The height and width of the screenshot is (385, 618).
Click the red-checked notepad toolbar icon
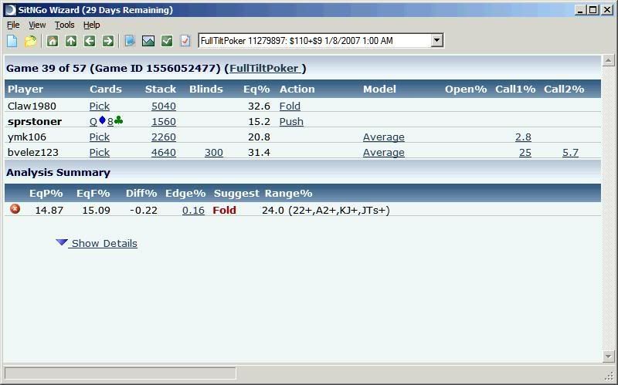185,41
